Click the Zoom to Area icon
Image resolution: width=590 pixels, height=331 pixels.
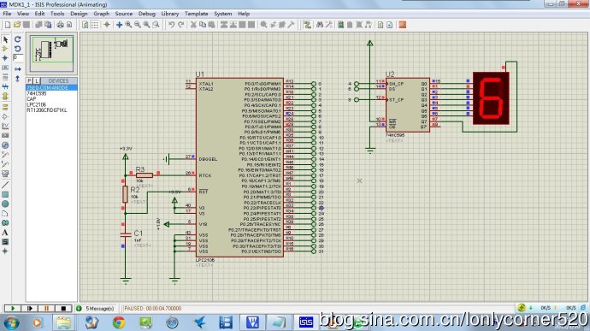(156, 25)
